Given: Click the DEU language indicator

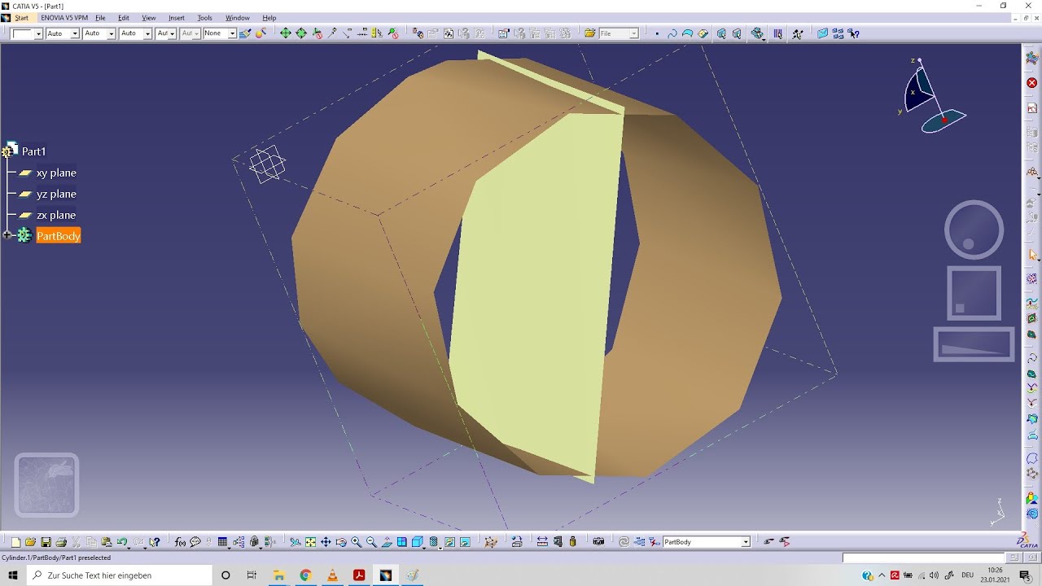Looking at the screenshot, I should 968,575.
